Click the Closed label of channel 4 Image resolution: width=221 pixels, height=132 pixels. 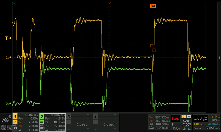pyautogui.click(x=109, y=124)
